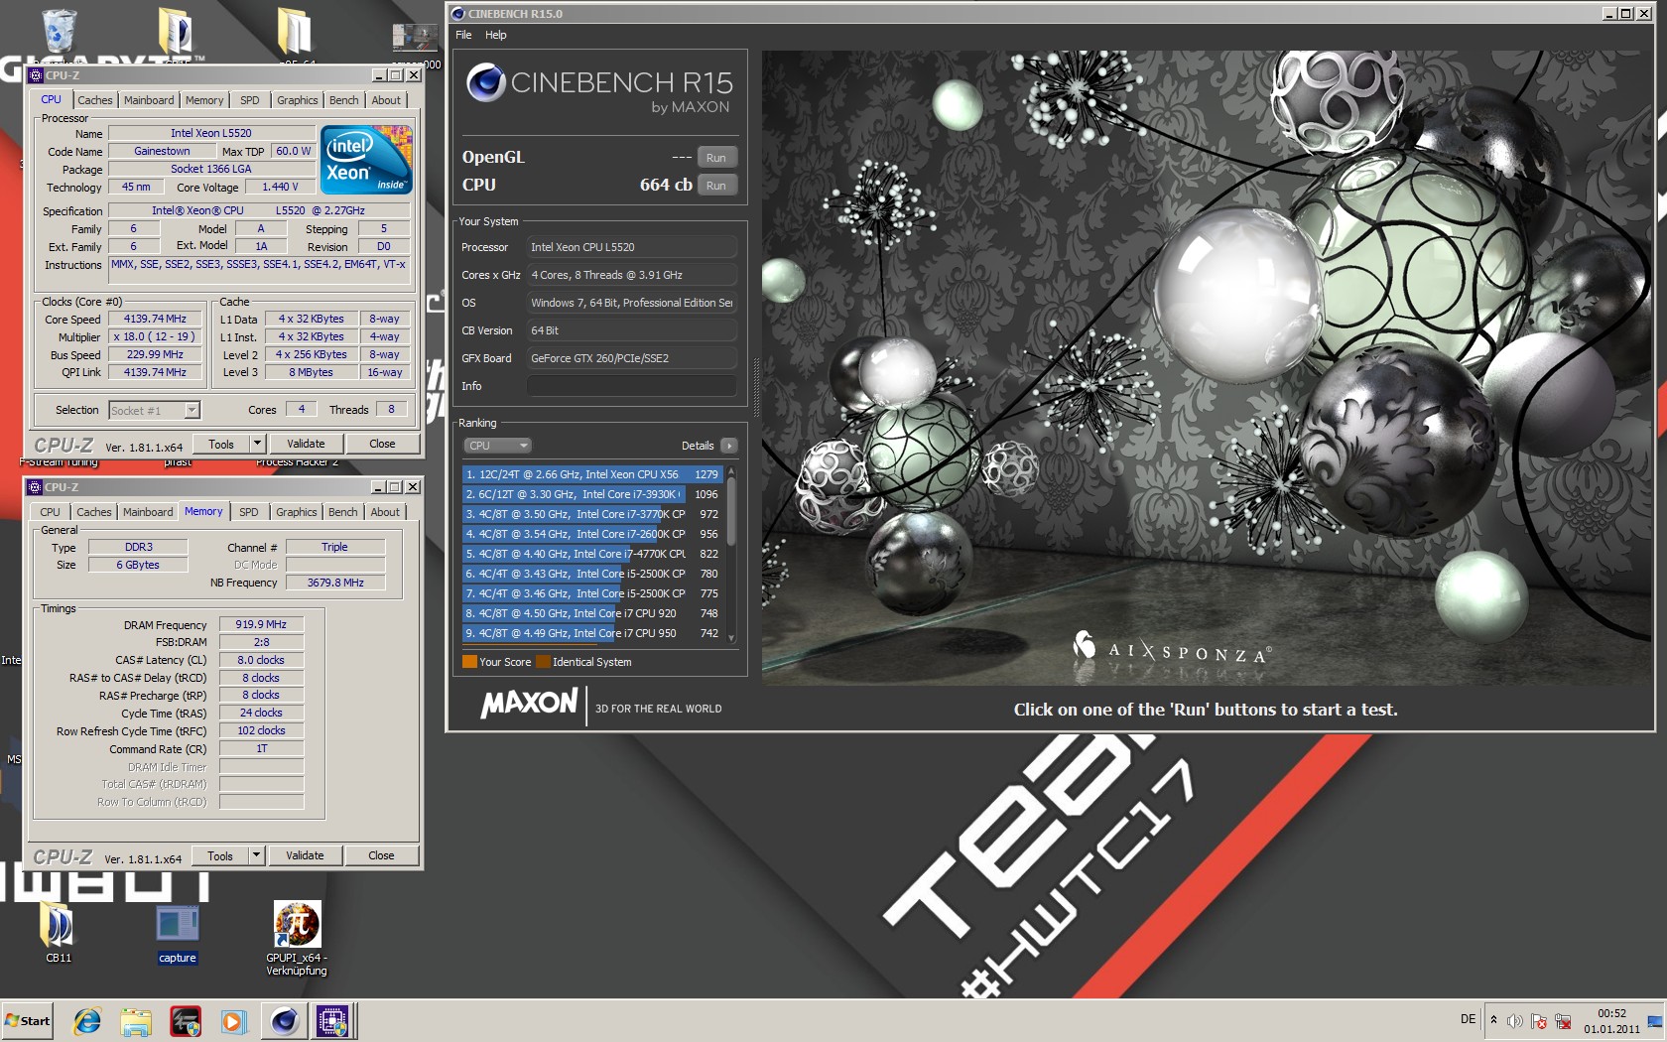Viewport: 1667px width, 1042px height.
Task: Show hidden system tray icons
Action: [x=1493, y=1020]
